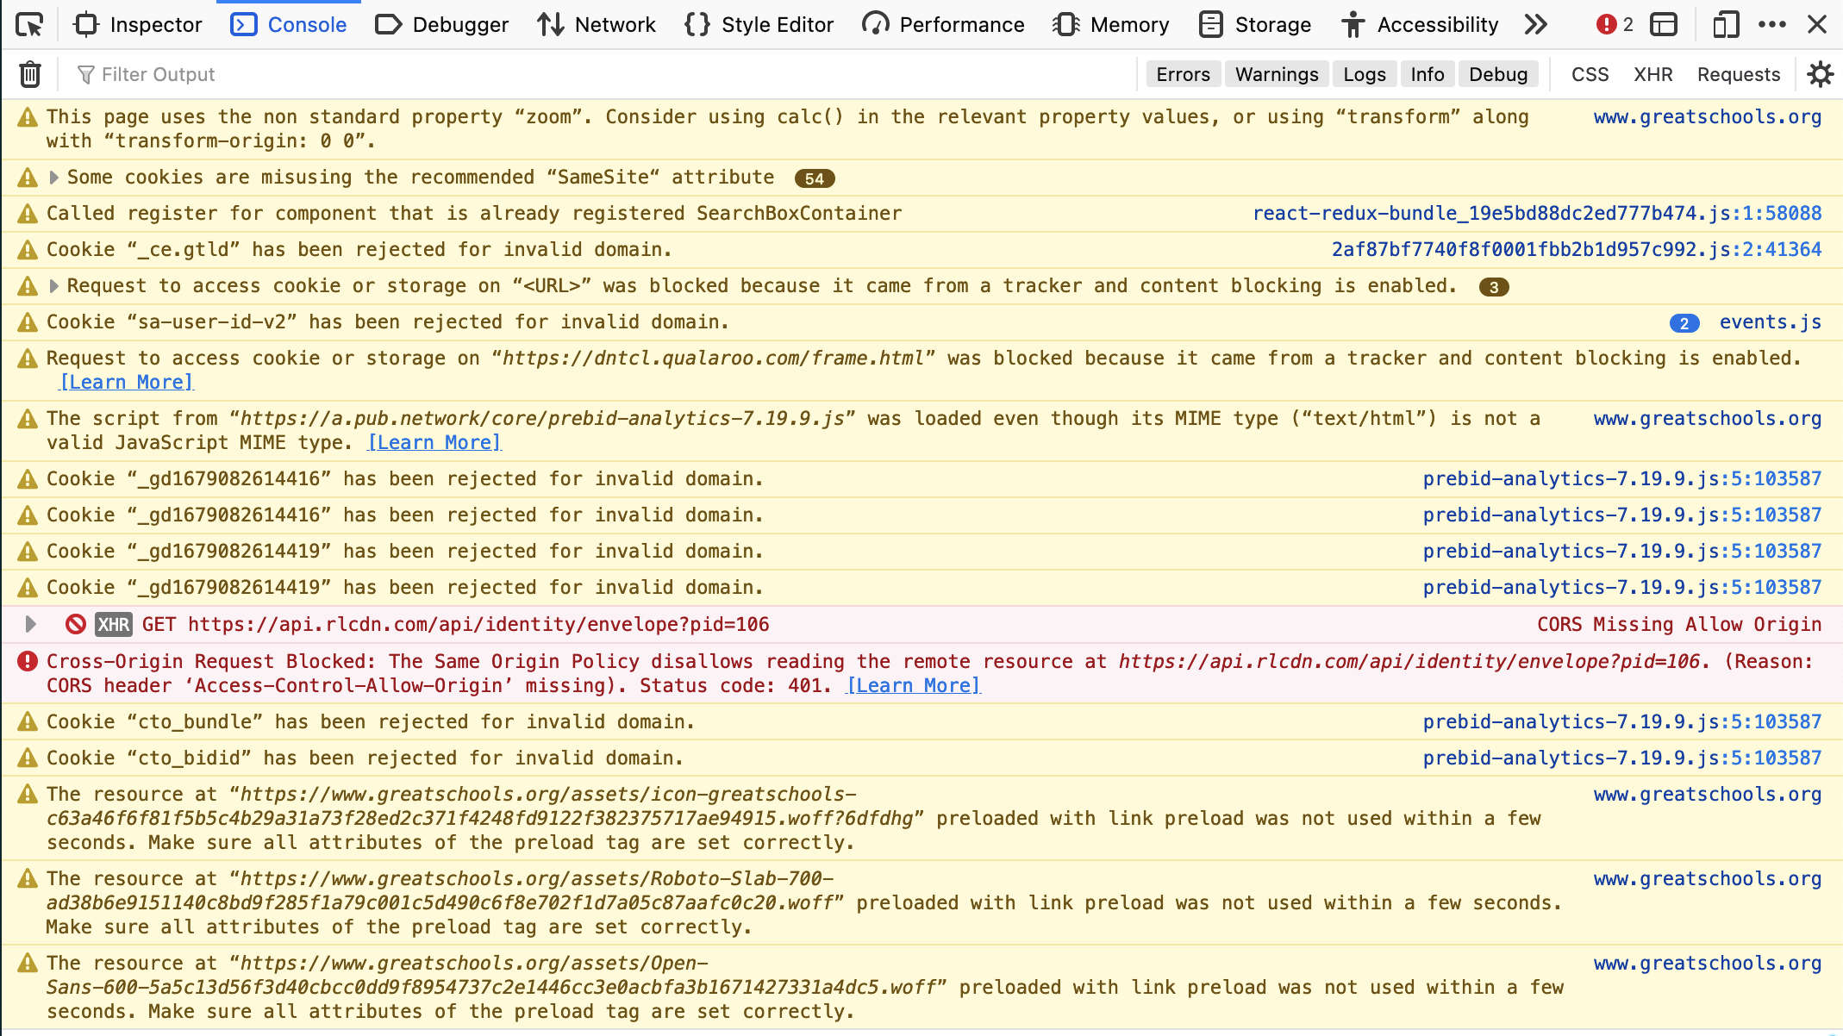This screenshot has height=1036, width=1843.
Task: Click the 54 repeat count badge
Action: click(x=815, y=178)
